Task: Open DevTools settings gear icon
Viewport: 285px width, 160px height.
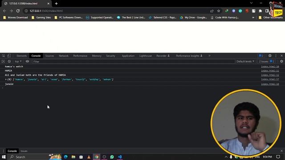Action: (x=270, y=56)
